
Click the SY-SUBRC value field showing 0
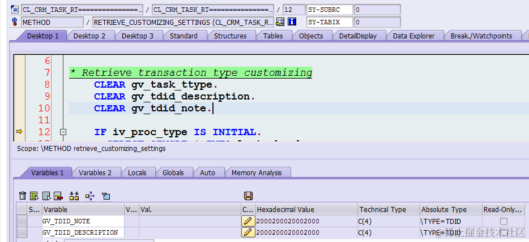tap(378, 10)
